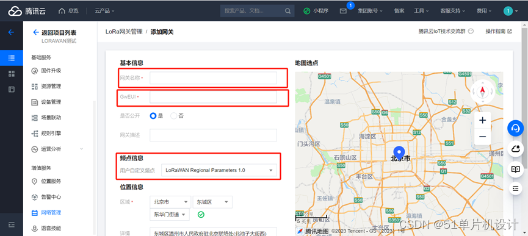Open 告警中心 in sidebar

(51, 196)
